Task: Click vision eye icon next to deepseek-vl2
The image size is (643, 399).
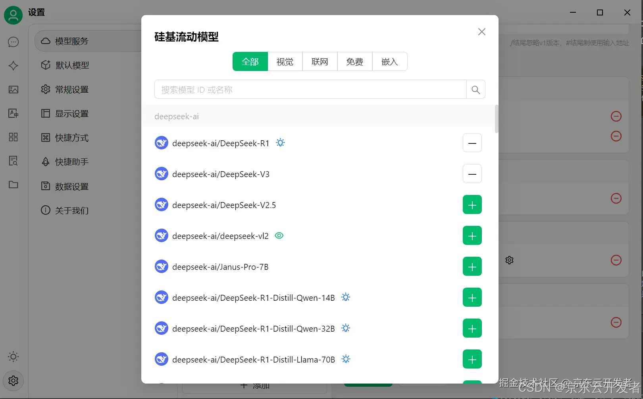Action: 279,236
